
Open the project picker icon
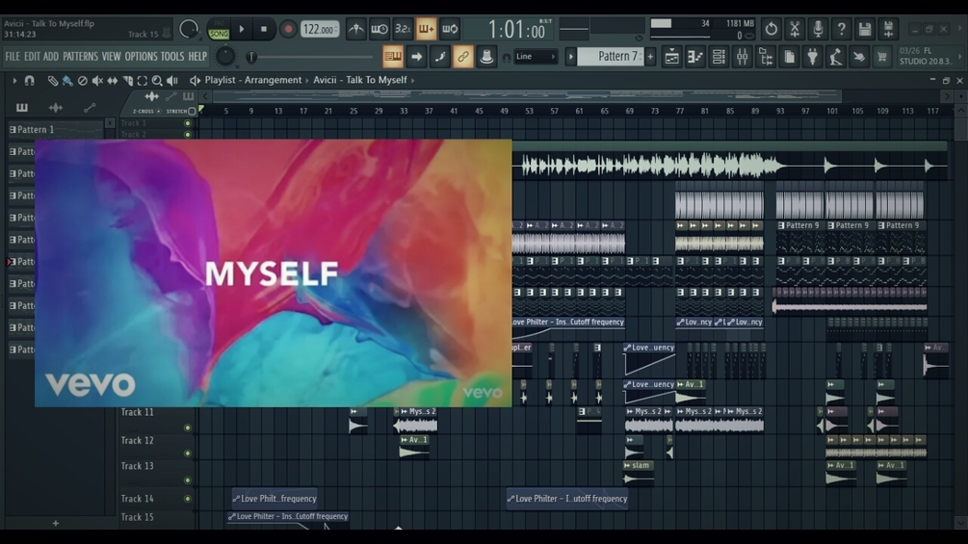pyautogui.click(x=789, y=57)
